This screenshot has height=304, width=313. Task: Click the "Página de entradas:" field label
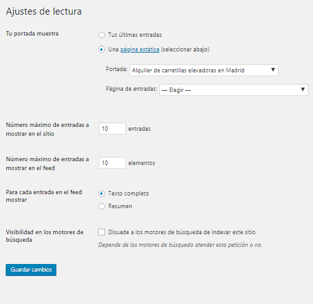131,89
